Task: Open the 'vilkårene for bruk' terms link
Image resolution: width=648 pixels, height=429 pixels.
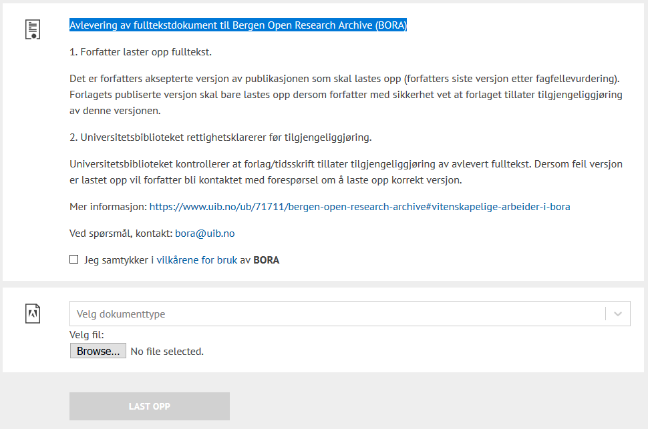Action: pos(196,260)
